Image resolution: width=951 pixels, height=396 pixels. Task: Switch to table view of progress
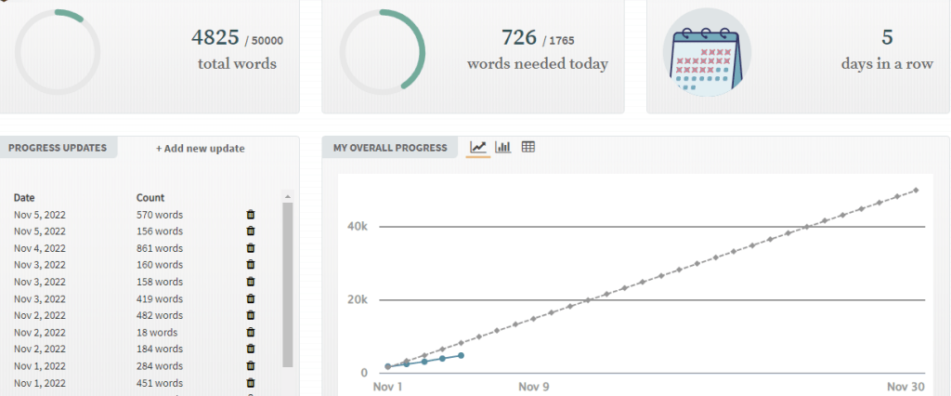click(528, 147)
